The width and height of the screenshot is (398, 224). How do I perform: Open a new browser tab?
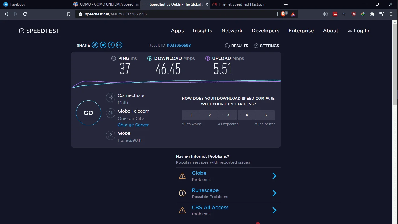click(286, 4)
